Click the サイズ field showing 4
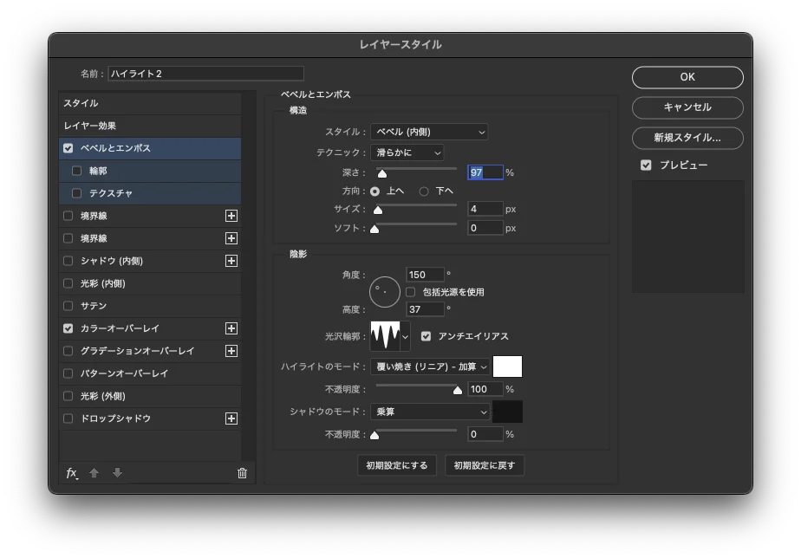Image resolution: width=801 pixels, height=558 pixels. pyautogui.click(x=485, y=209)
